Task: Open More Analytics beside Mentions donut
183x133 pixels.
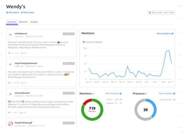Action: [113, 93]
